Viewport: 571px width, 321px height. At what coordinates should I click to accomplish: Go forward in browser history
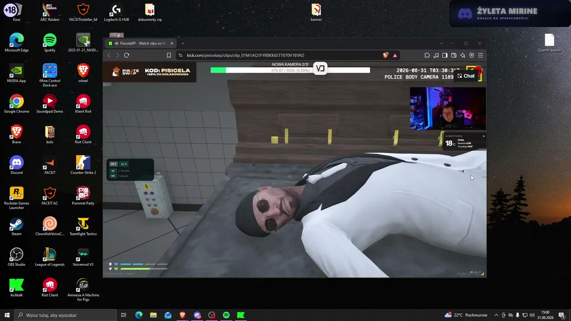click(117, 55)
